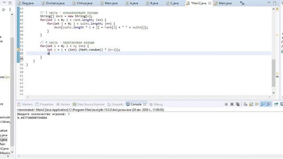
Task: Place the cursor on code line 55
Action: tap(149, 53)
